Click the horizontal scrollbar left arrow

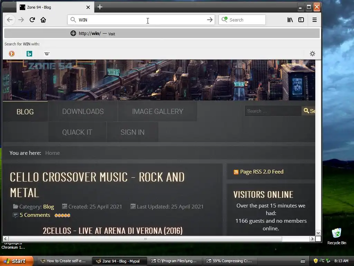[6, 239]
